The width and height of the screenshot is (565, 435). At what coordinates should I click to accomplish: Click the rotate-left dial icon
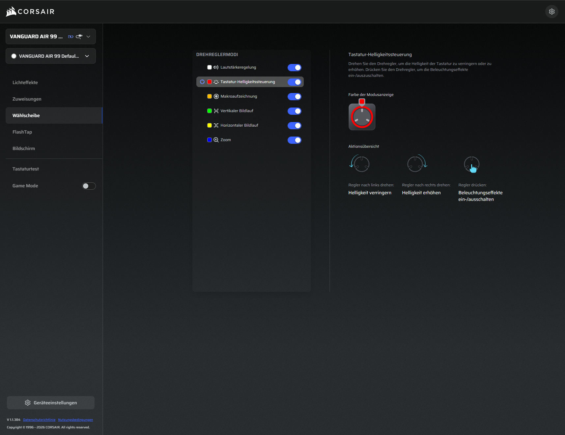(x=360, y=163)
